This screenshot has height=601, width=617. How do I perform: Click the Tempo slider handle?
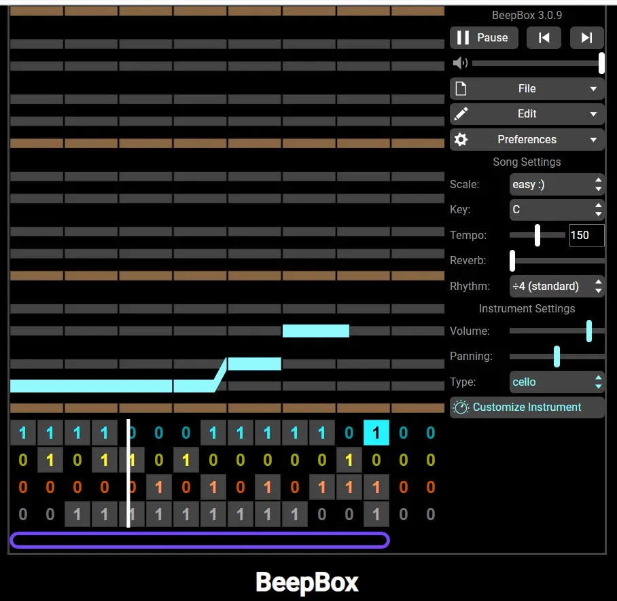[537, 235]
